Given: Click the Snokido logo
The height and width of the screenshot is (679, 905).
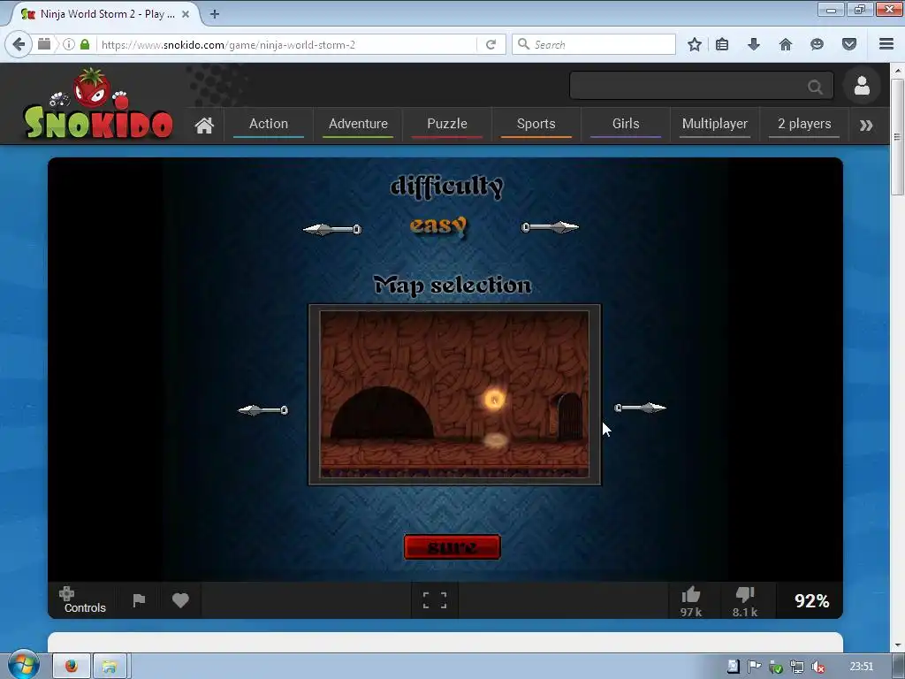Looking at the screenshot, I should tap(98, 104).
